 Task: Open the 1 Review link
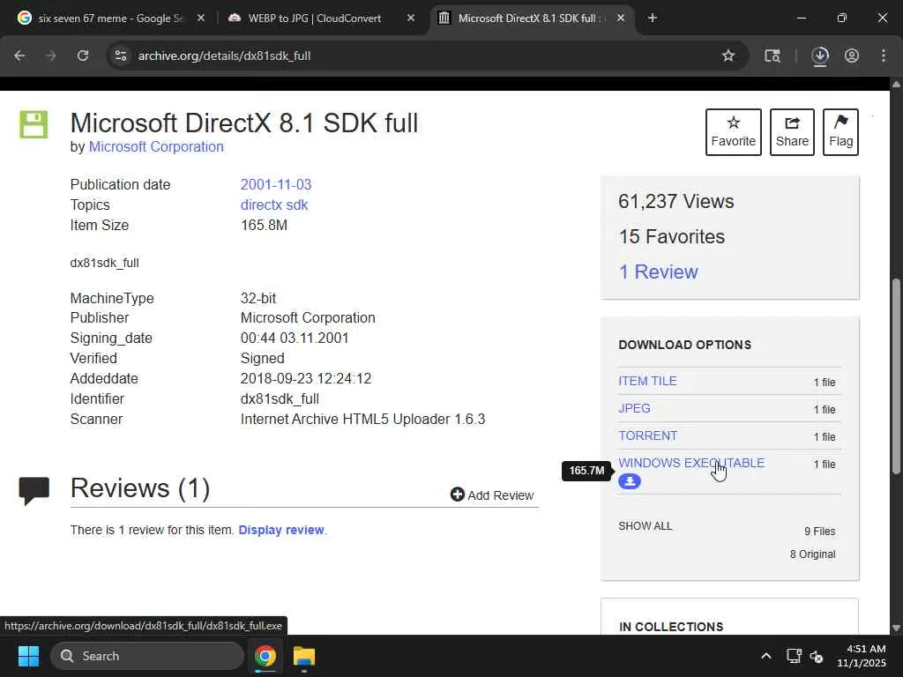click(658, 272)
